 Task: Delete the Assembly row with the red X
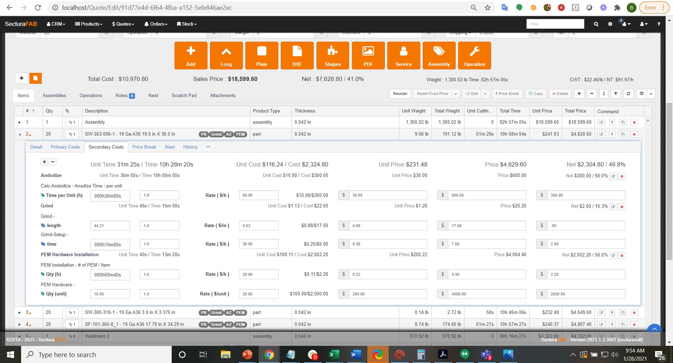click(634, 122)
